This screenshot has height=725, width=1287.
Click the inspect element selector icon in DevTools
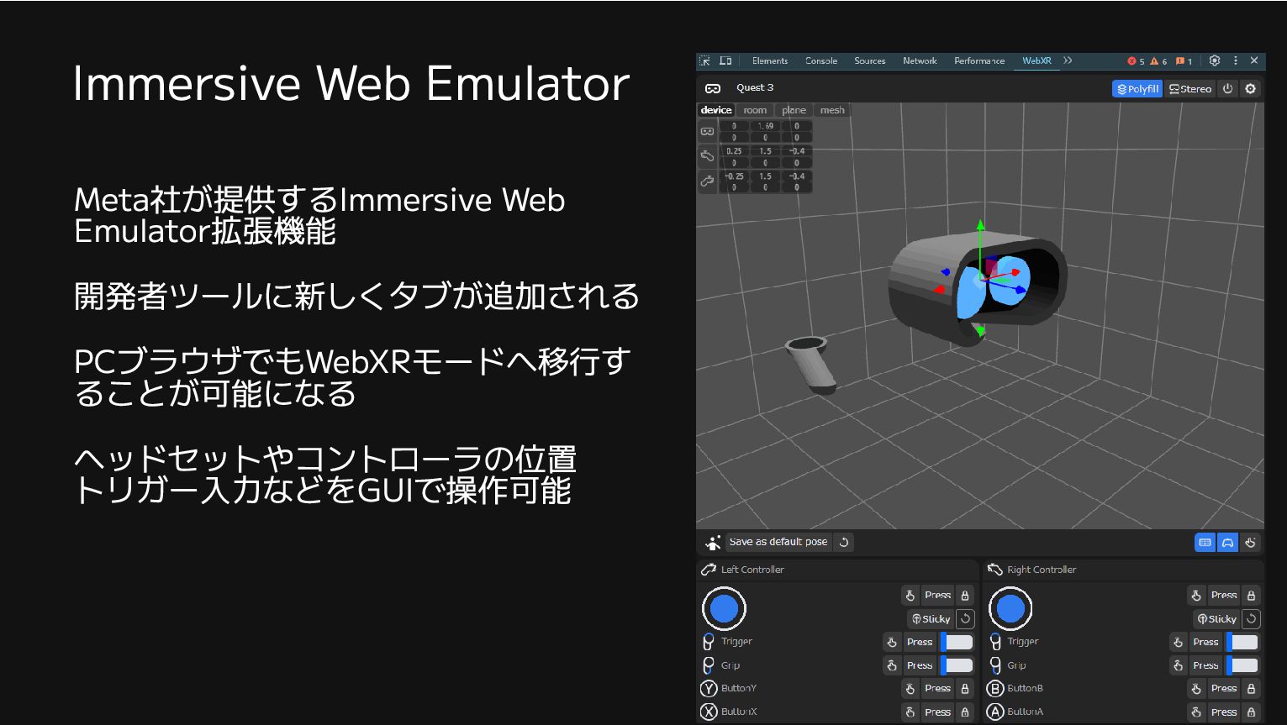pyautogui.click(x=705, y=60)
